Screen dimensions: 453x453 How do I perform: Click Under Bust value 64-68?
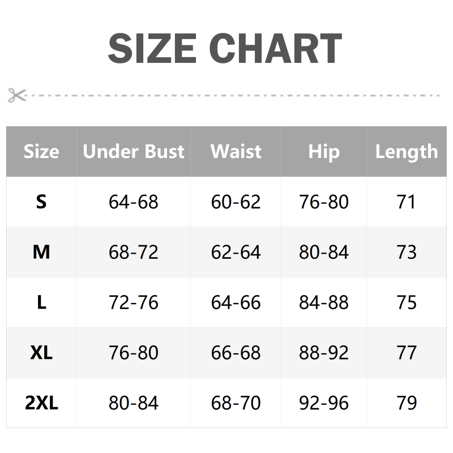click(x=134, y=202)
